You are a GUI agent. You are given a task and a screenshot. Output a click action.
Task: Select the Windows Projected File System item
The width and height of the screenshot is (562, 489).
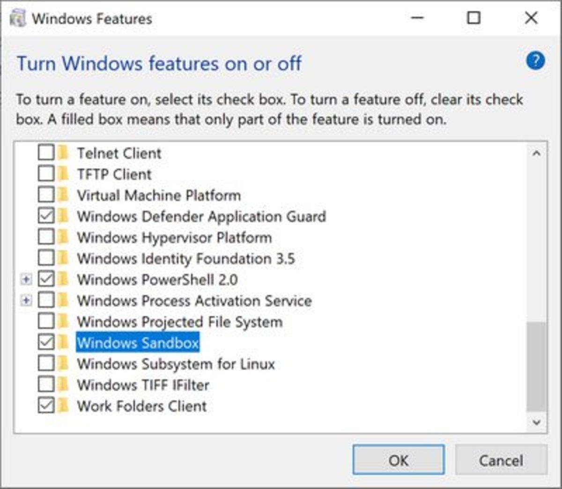click(x=180, y=322)
